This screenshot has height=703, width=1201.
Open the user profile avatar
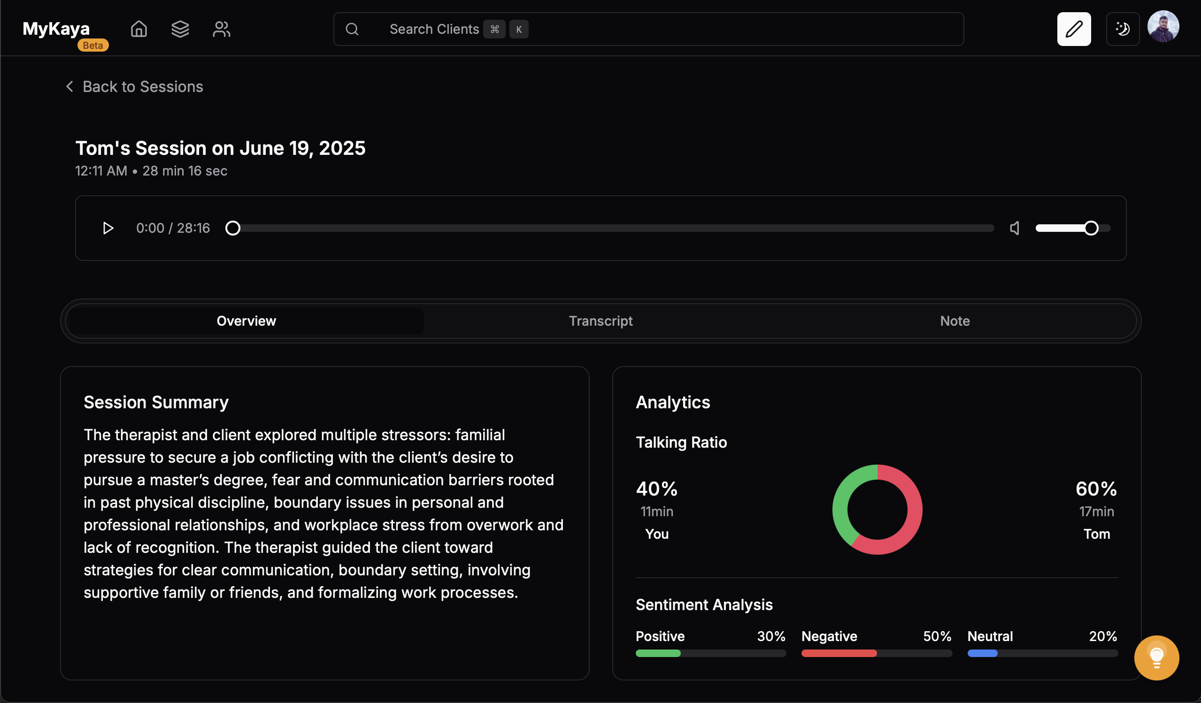1163,27
